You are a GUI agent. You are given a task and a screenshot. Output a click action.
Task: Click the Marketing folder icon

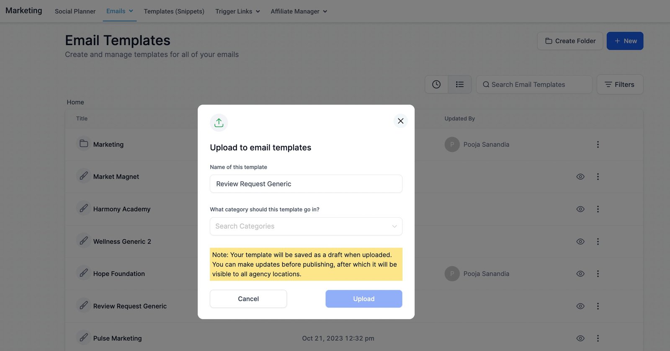tap(84, 144)
